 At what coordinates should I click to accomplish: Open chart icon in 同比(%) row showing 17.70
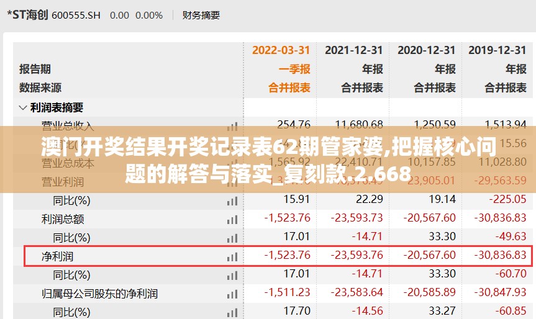pos(232,313)
